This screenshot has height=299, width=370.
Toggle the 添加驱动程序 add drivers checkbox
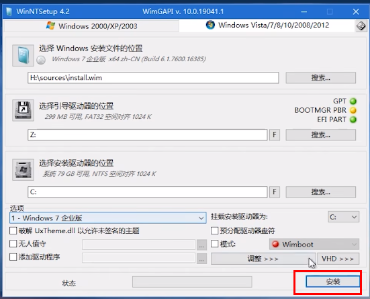[x=13, y=257]
